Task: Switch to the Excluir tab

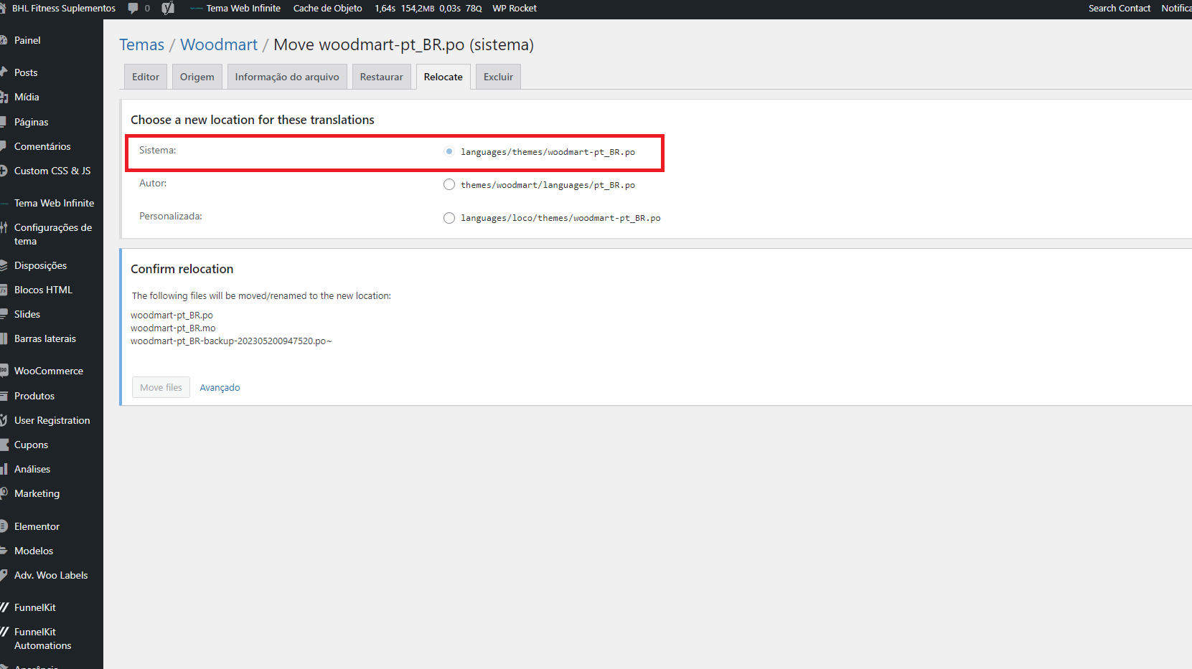Action: (x=499, y=77)
